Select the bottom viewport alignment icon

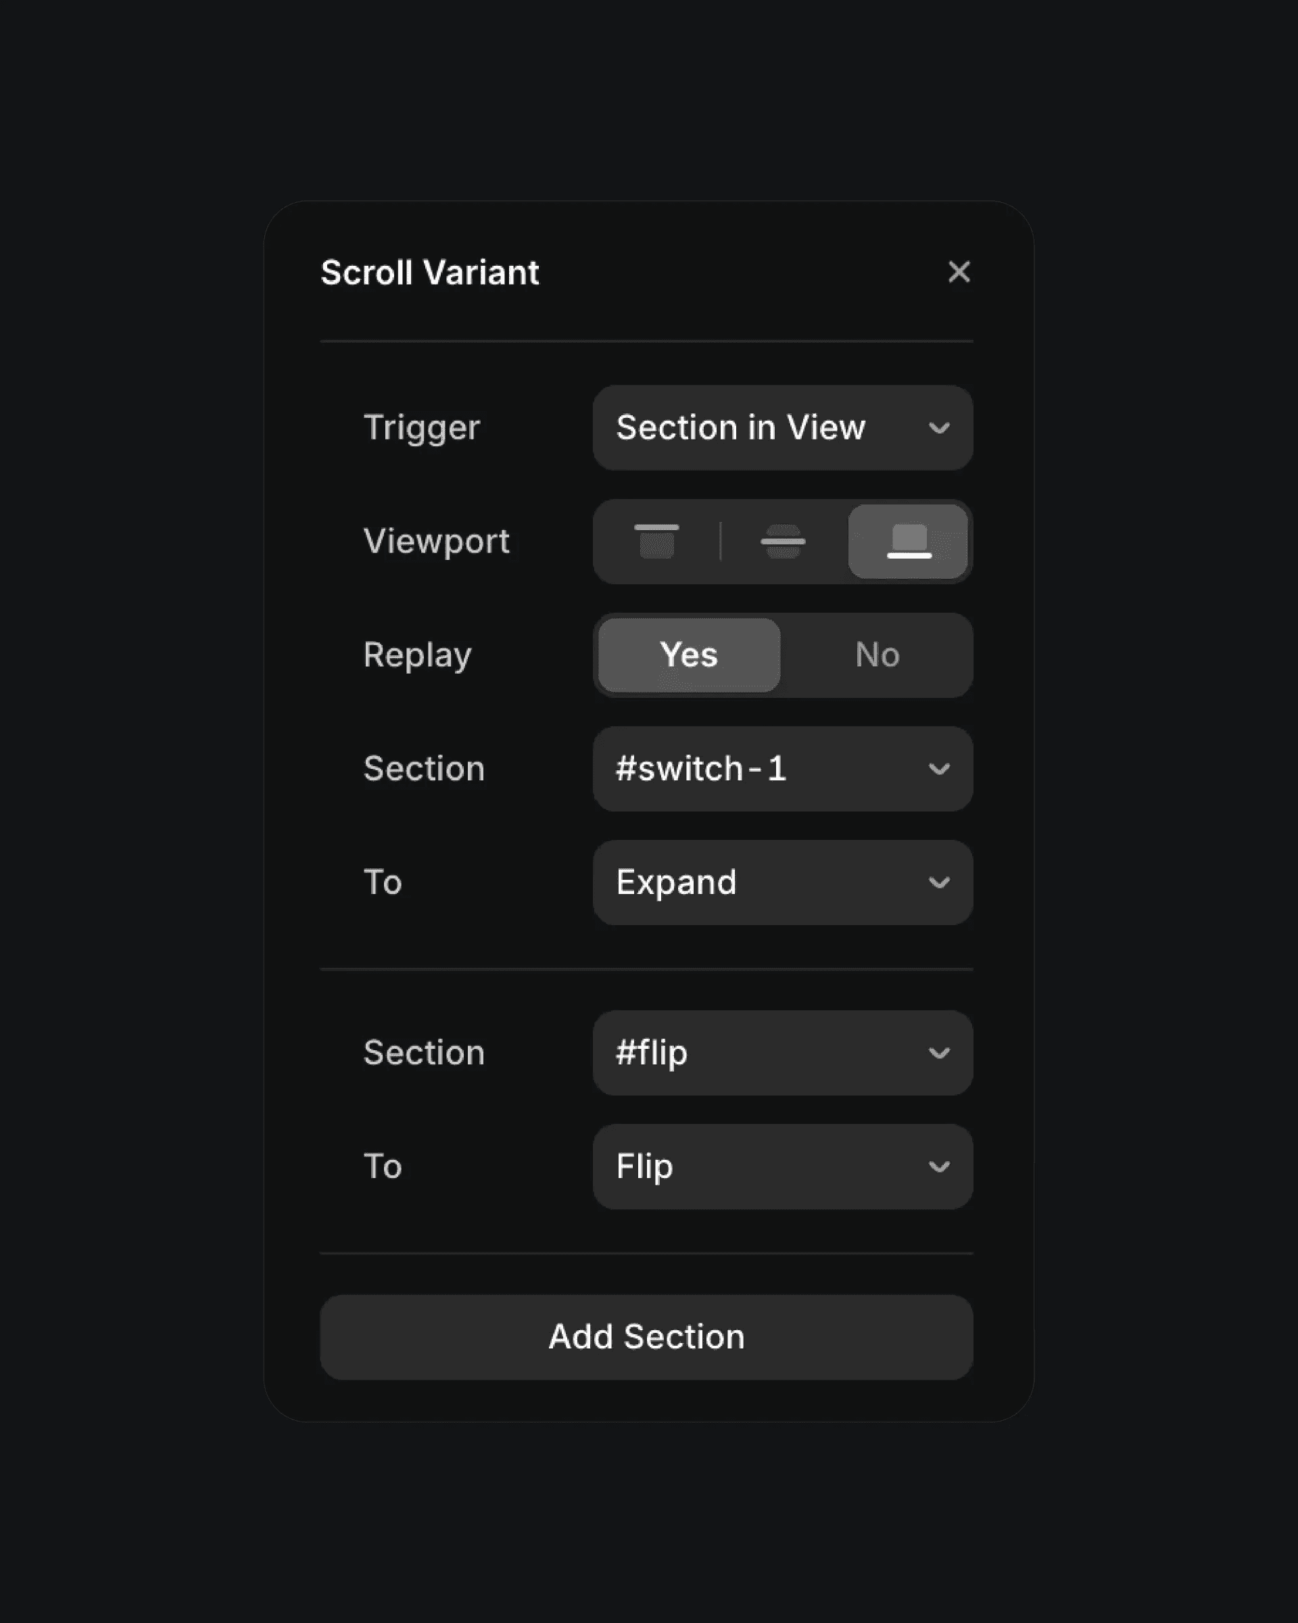click(x=907, y=541)
